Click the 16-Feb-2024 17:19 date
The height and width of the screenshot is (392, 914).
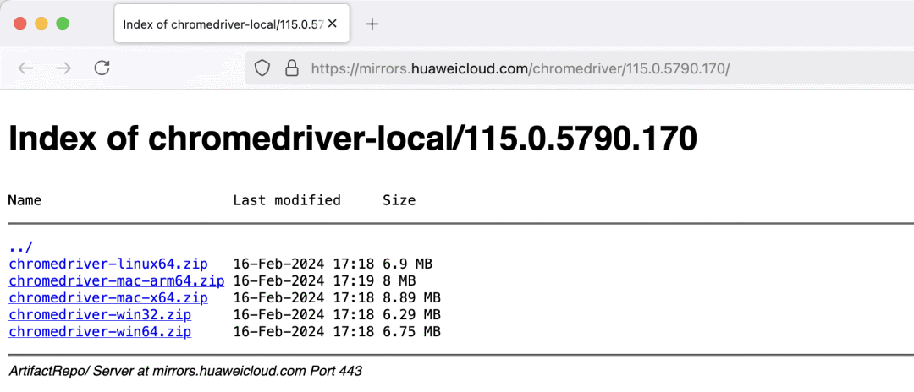pyautogui.click(x=304, y=281)
